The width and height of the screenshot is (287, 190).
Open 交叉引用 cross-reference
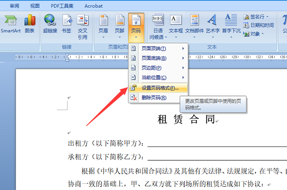tap(83, 27)
